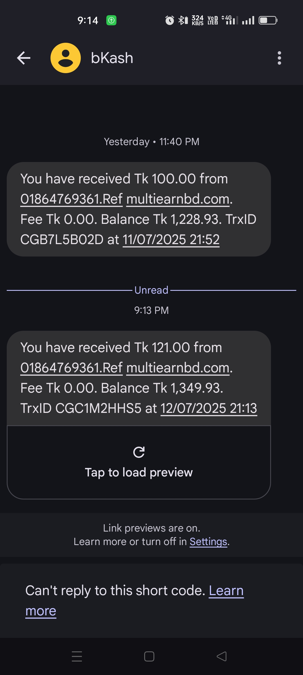Go back using the arrow icon
Image resolution: width=303 pixels, height=675 pixels.
click(x=24, y=58)
